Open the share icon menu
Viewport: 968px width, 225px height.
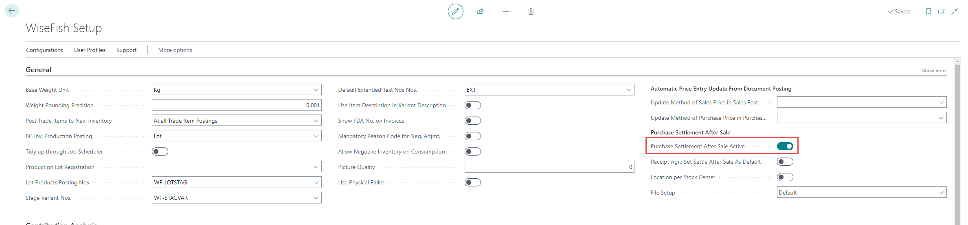[481, 11]
